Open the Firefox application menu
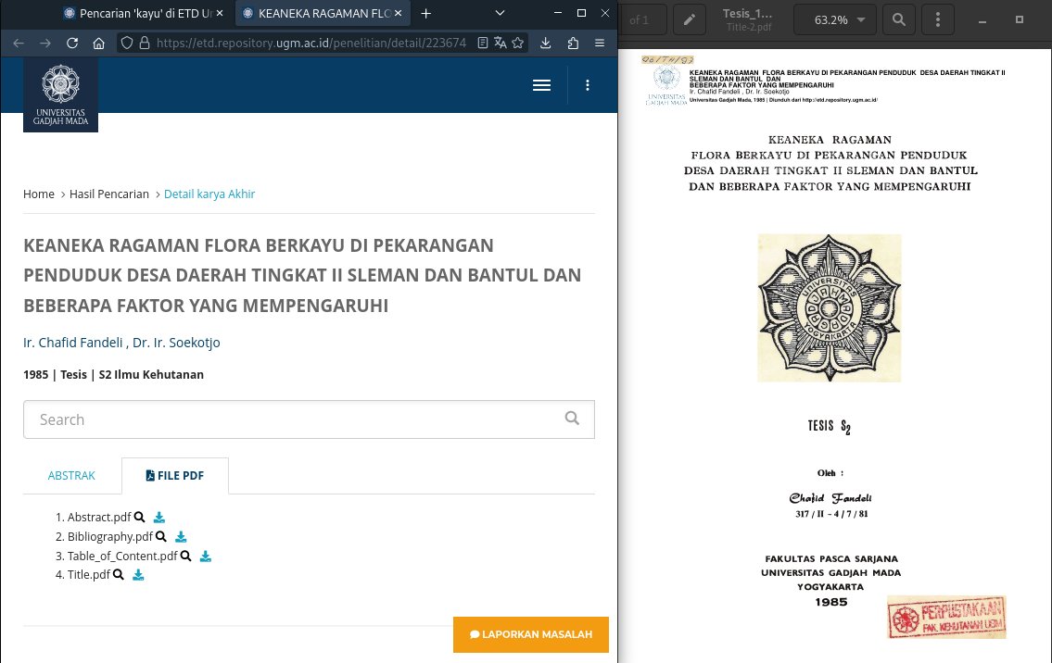1052x663 pixels. pyautogui.click(x=599, y=43)
